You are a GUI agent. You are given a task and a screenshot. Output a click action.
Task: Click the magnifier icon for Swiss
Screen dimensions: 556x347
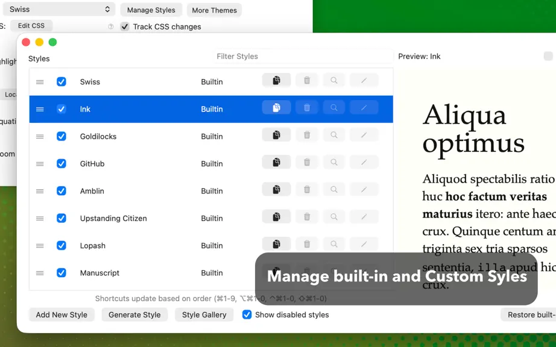(333, 80)
